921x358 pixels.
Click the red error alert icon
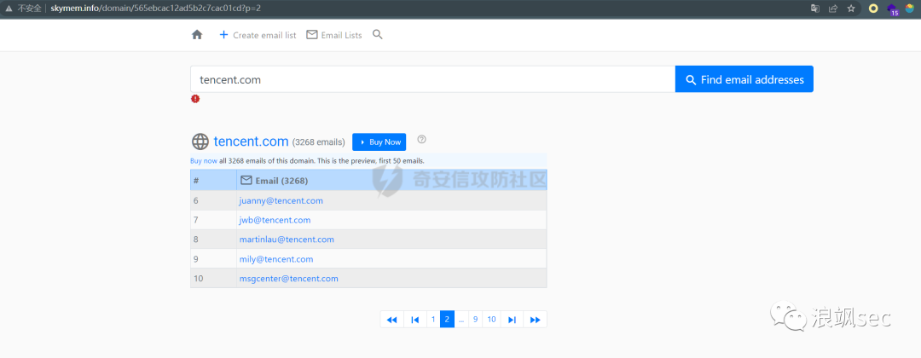[195, 99]
